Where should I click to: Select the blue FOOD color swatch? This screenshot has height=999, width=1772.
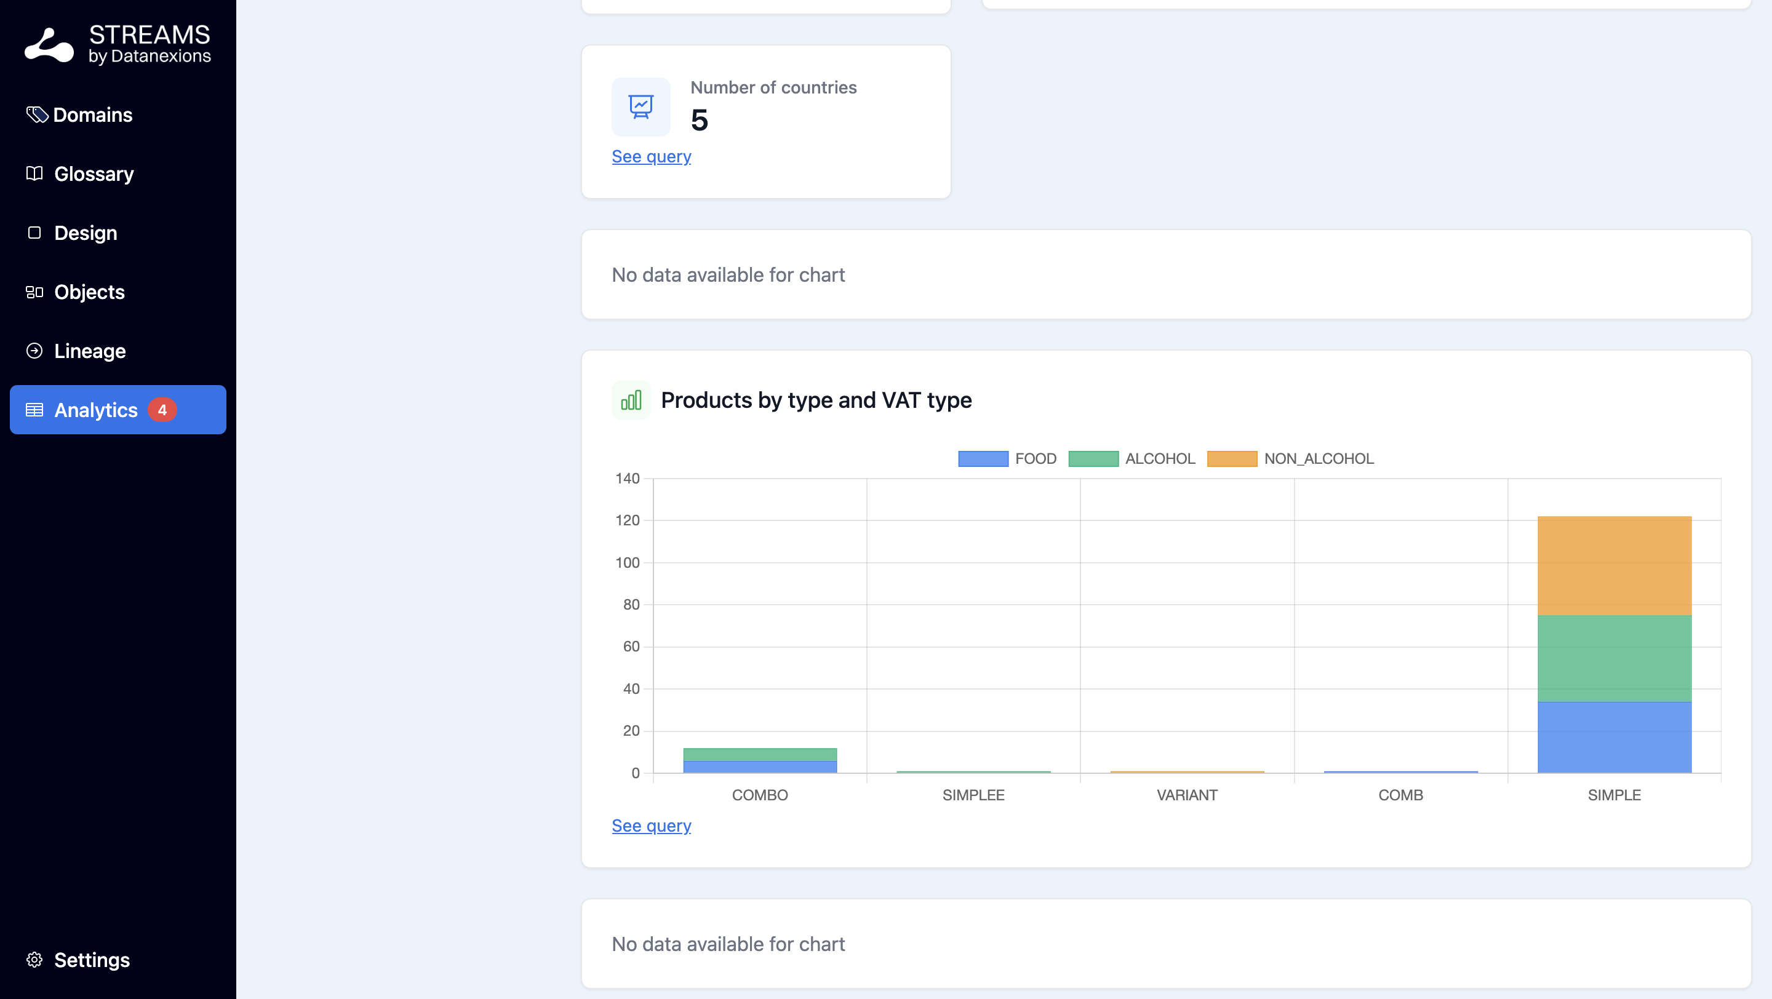point(983,458)
